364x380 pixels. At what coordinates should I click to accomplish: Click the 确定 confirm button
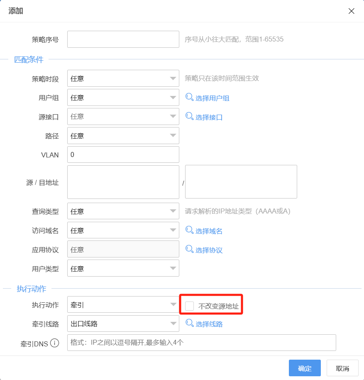305,368
